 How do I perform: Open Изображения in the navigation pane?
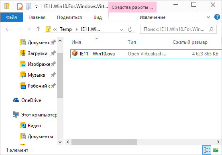tap(39, 64)
